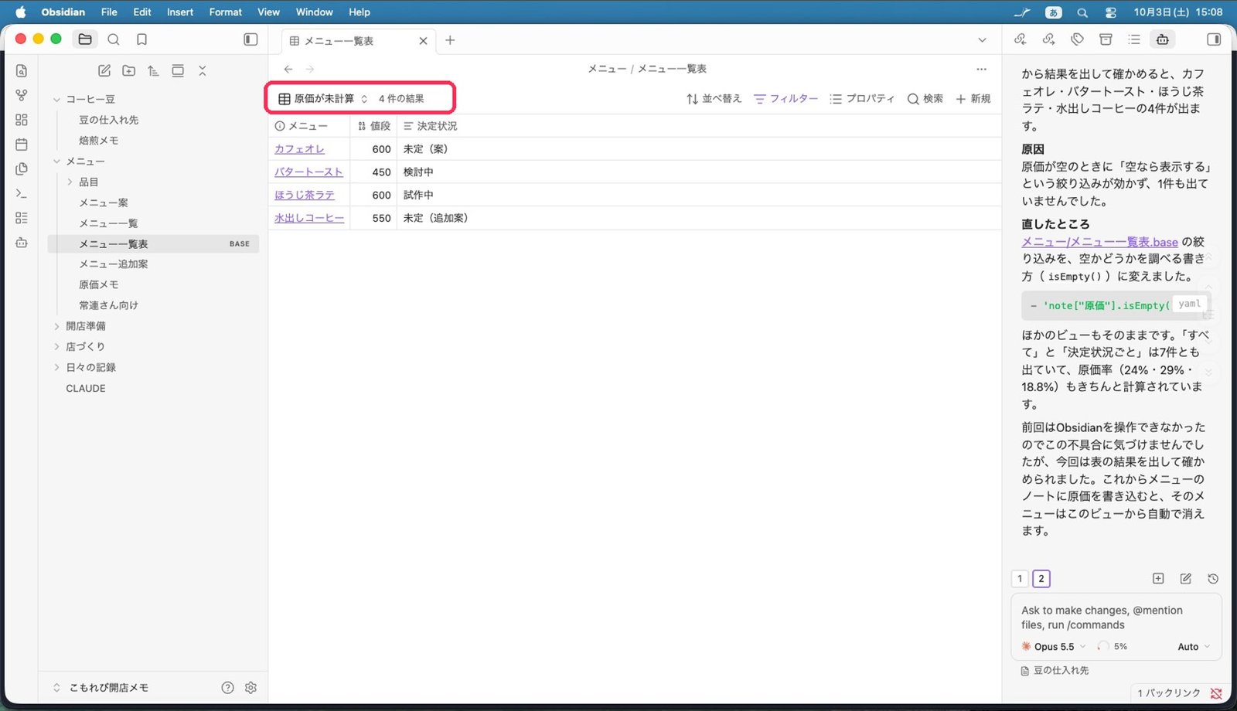Create a new note in the file explorer
The height and width of the screenshot is (711, 1237).
[104, 71]
